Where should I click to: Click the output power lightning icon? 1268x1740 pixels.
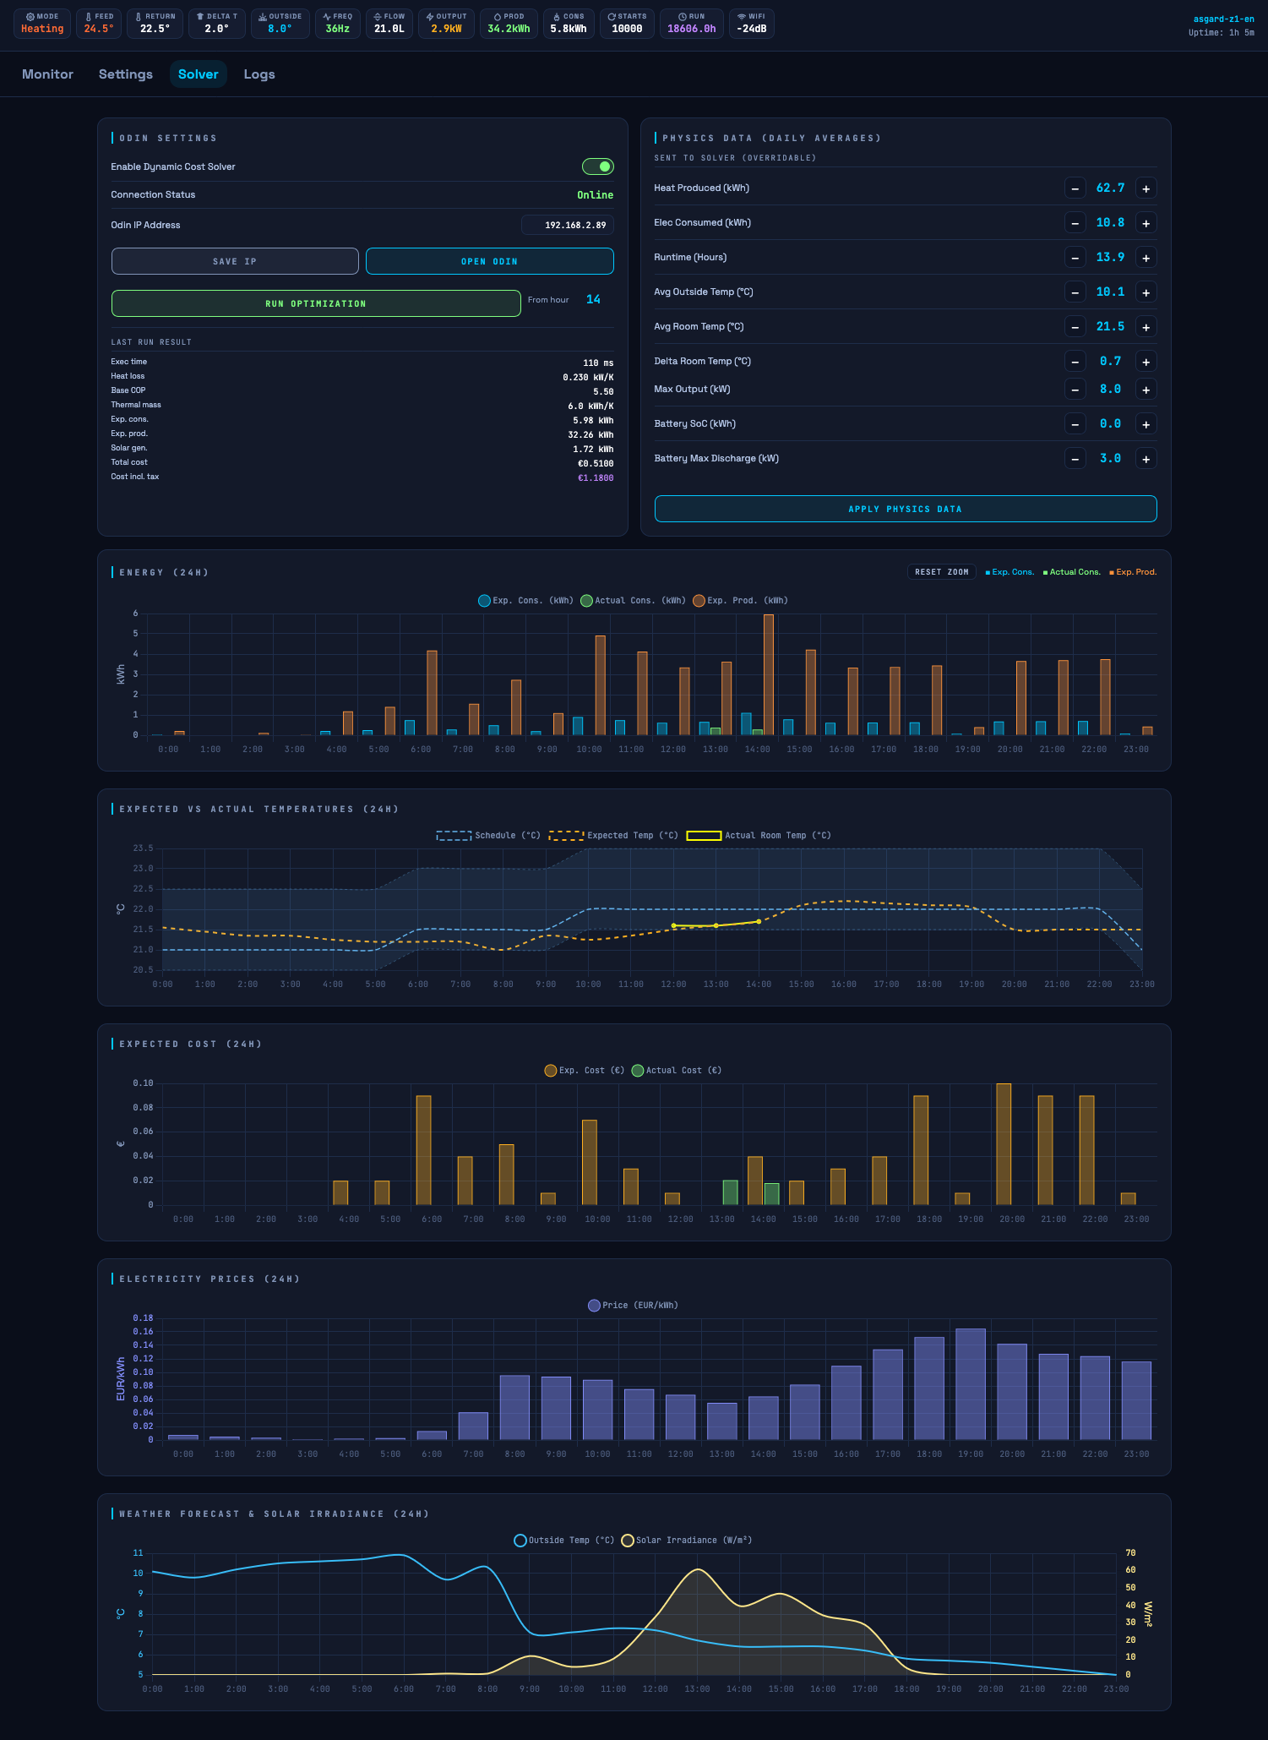(430, 17)
